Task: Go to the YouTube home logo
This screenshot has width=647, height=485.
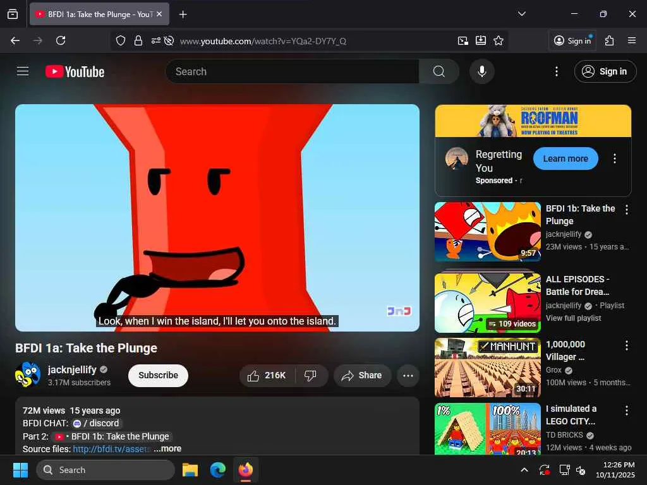Action: pos(75,72)
